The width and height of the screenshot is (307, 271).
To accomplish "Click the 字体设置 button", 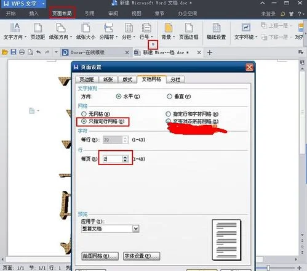I will pos(142,256).
